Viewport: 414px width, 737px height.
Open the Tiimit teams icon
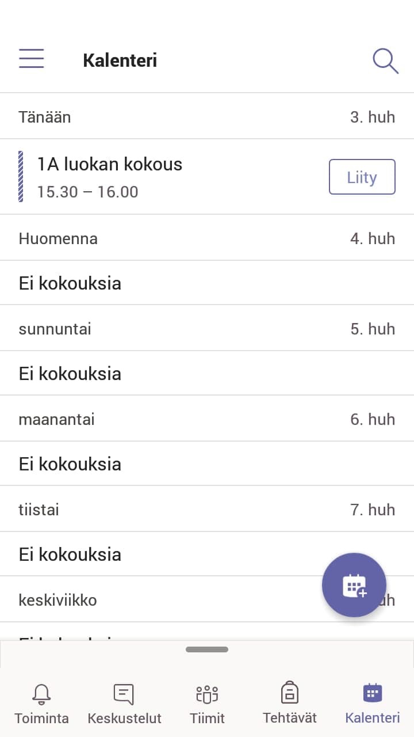click(207, 694)
